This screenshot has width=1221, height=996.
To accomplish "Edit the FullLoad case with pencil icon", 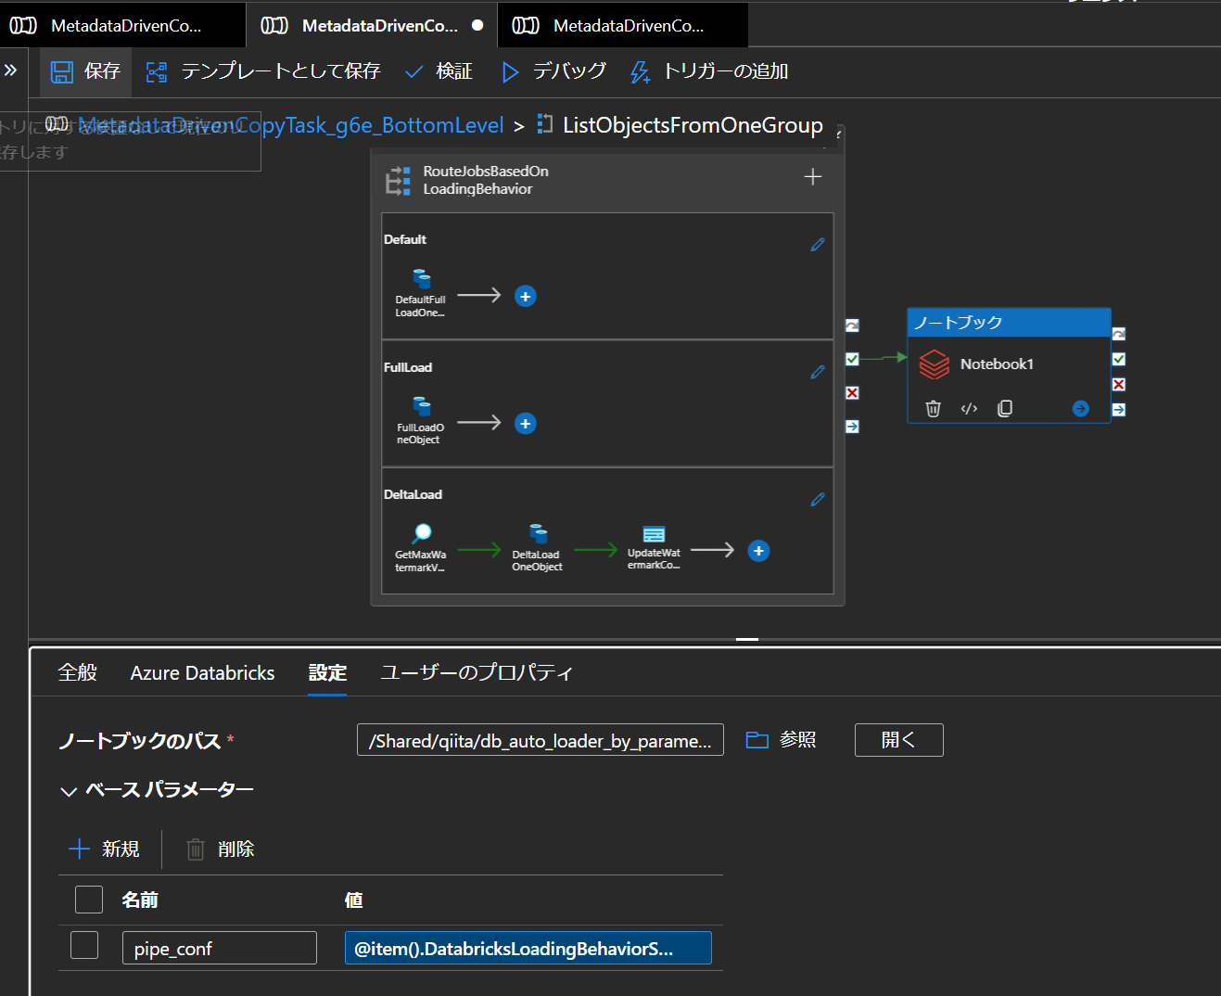I will coord(818,372).
